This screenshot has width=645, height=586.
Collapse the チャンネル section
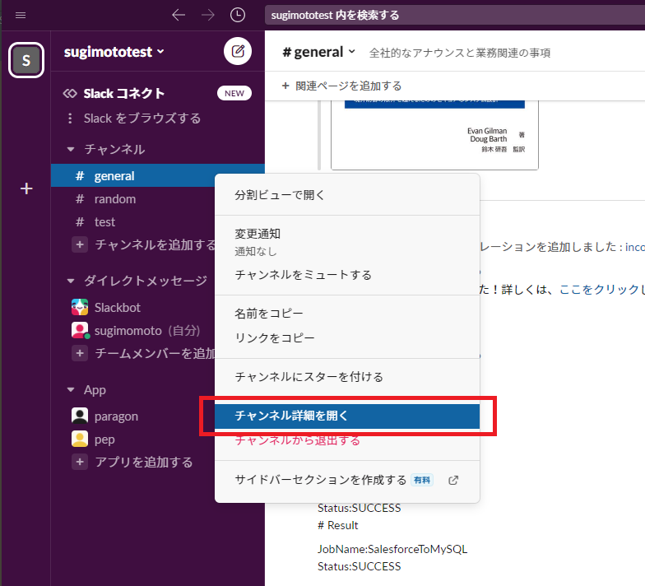click(71, 150)
